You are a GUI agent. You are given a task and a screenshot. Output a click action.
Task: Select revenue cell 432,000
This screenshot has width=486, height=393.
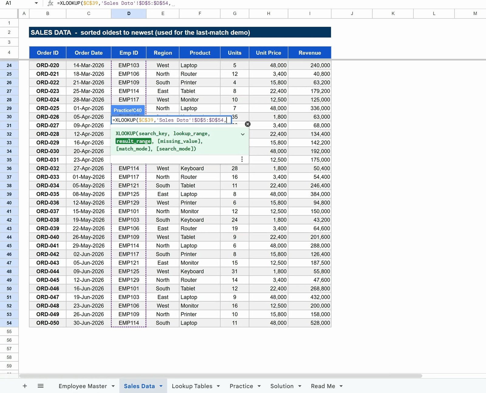(x=310, y=297)
